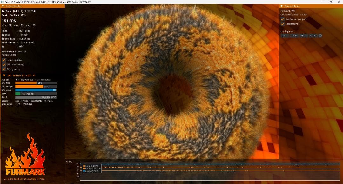
Task: Collapse the AMD Radeon RX 6600 XT section
Action: click(x=4, y=75)
